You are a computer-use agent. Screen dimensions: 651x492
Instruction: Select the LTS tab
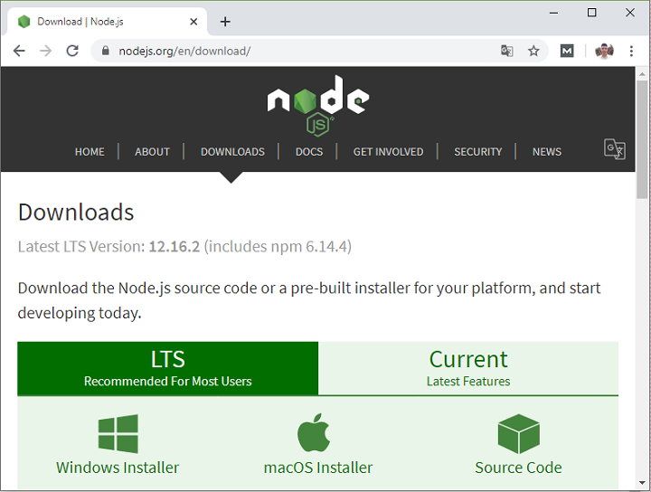168,368
